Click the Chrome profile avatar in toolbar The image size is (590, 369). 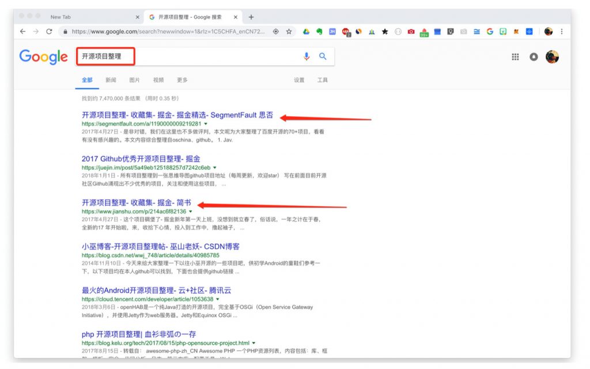click(549, 32)
